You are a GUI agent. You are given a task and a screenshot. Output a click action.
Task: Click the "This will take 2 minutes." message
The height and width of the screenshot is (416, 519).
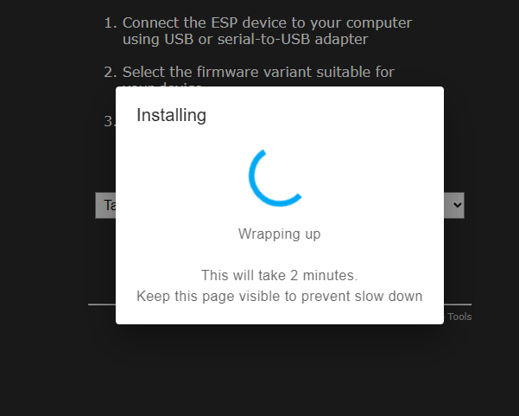click(x=279, y=275)
